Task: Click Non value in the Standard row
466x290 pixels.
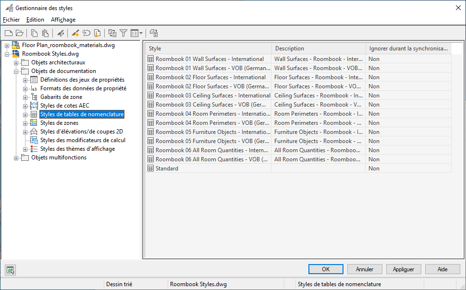Action: (374, 169)
